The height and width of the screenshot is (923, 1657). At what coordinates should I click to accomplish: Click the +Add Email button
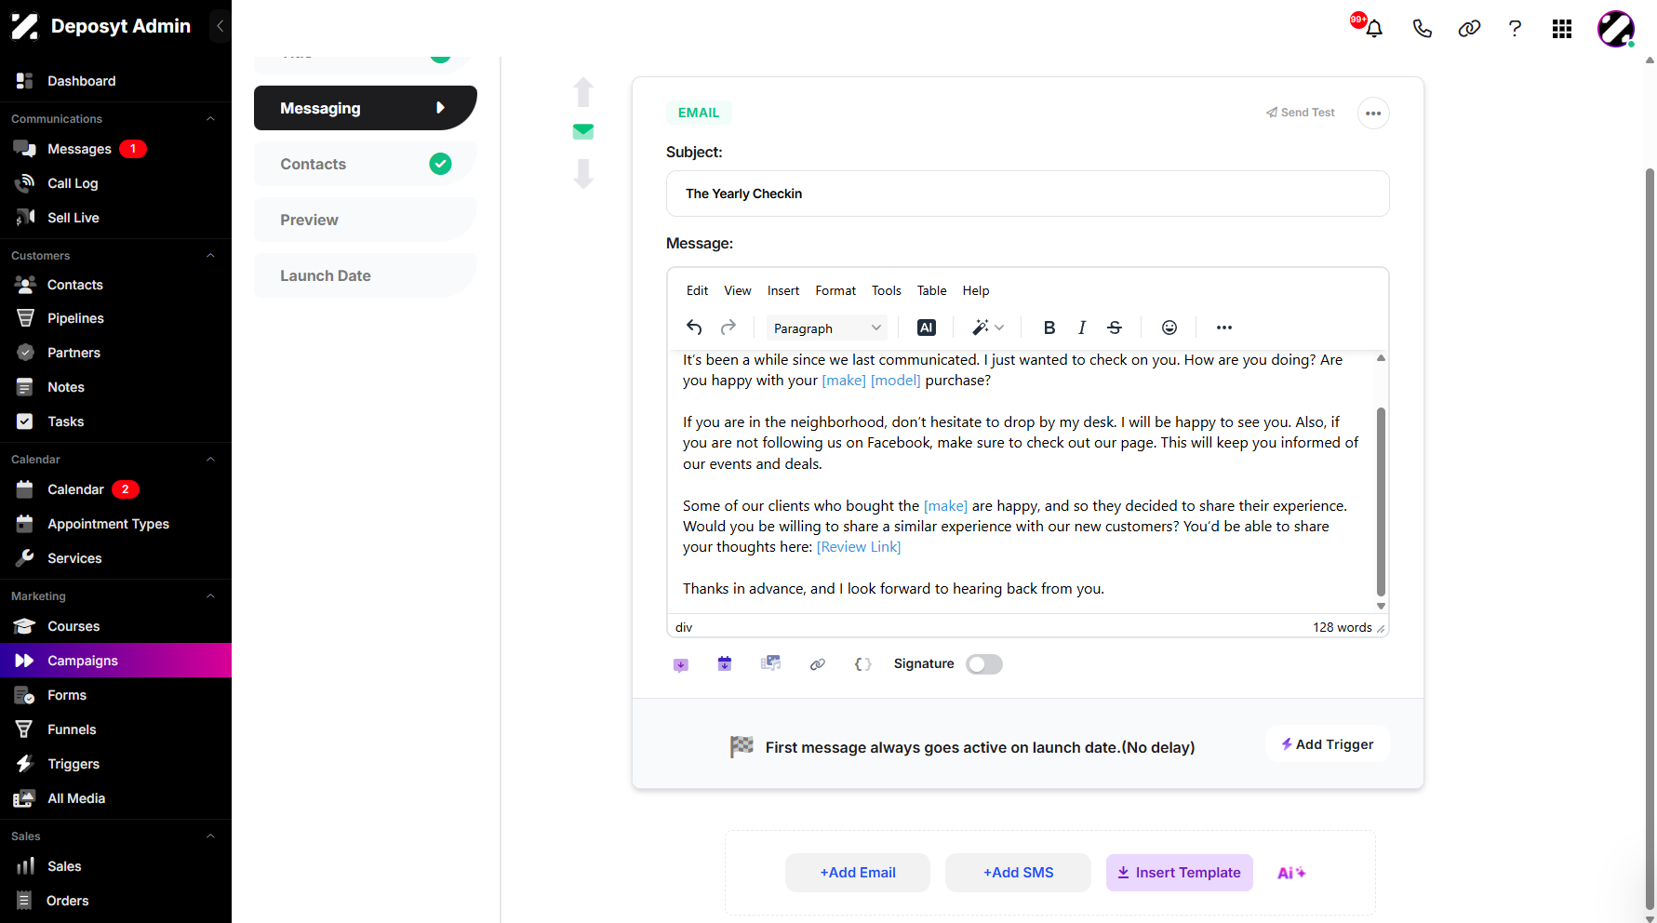(x=858, y=873)
